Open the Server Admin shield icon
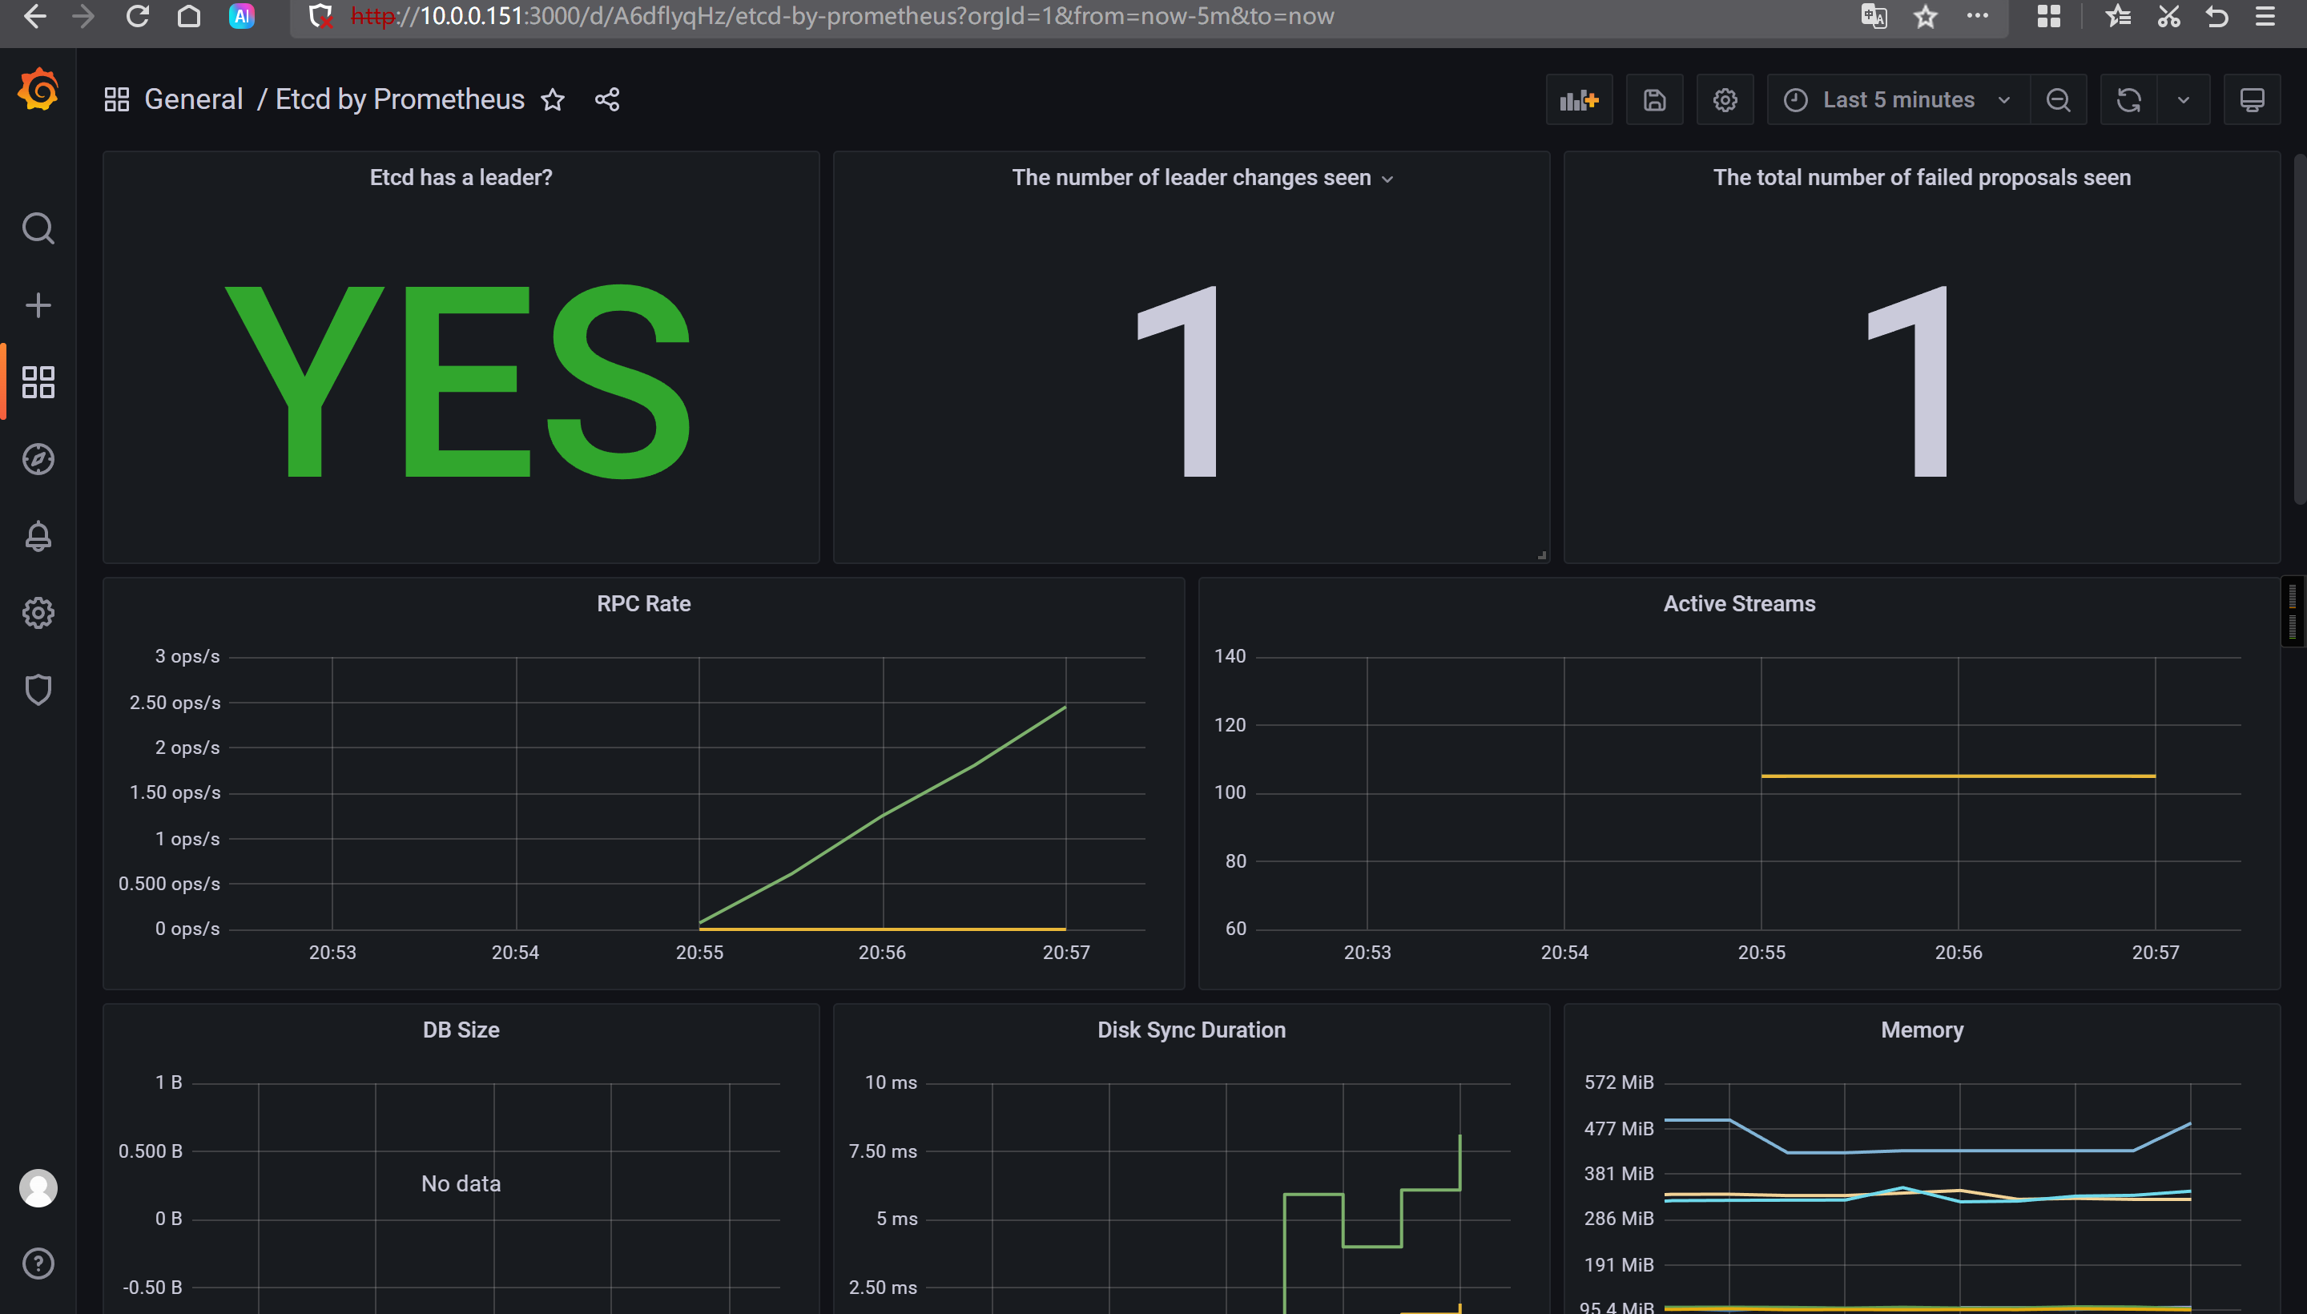Viewport: 2307px width, 1314px height. click(38, 690)
